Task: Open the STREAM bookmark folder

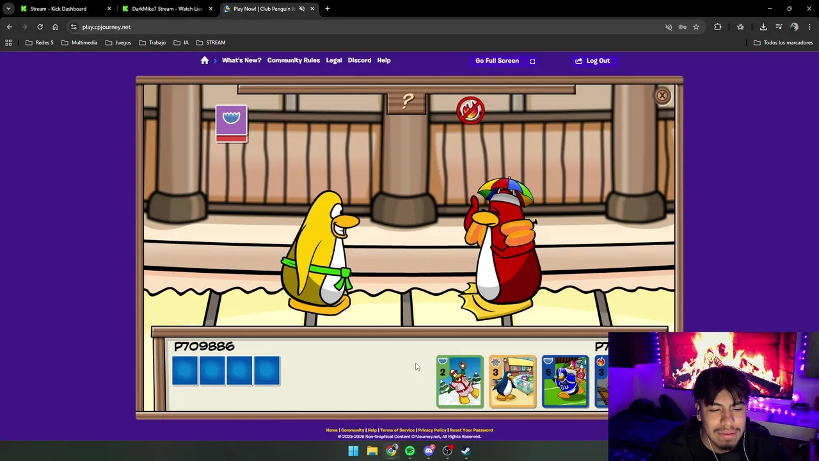Action: coord(211,43)
